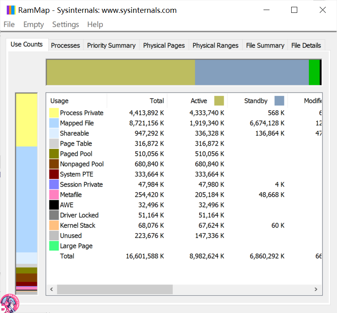Select the Shareable row label
This screenshot has width=337, height=313.
click(x=74, y=133)
